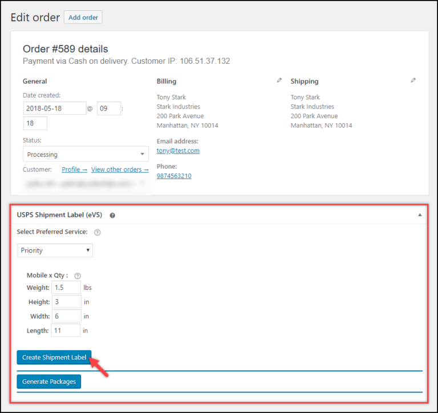Image resolution: width=438 pixels, height=413 pixels.
Task: Edit shipping address with pencil icon
Action: pos(413,81)
